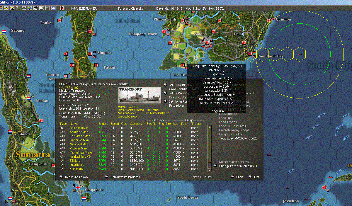Image resolution: width=352 pixels, height=206 pixels.
Task: Click scroll-down arrow of ship list
Action: [x=209, y=170]
